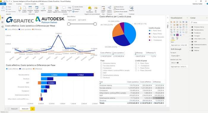
Task: Collapse the Campi pane chevron
Action: point(207,18)
